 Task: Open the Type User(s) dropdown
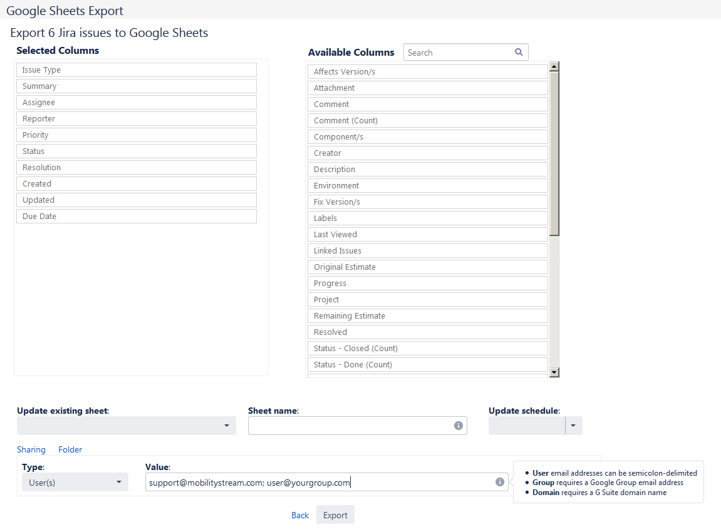click(75, 482)
